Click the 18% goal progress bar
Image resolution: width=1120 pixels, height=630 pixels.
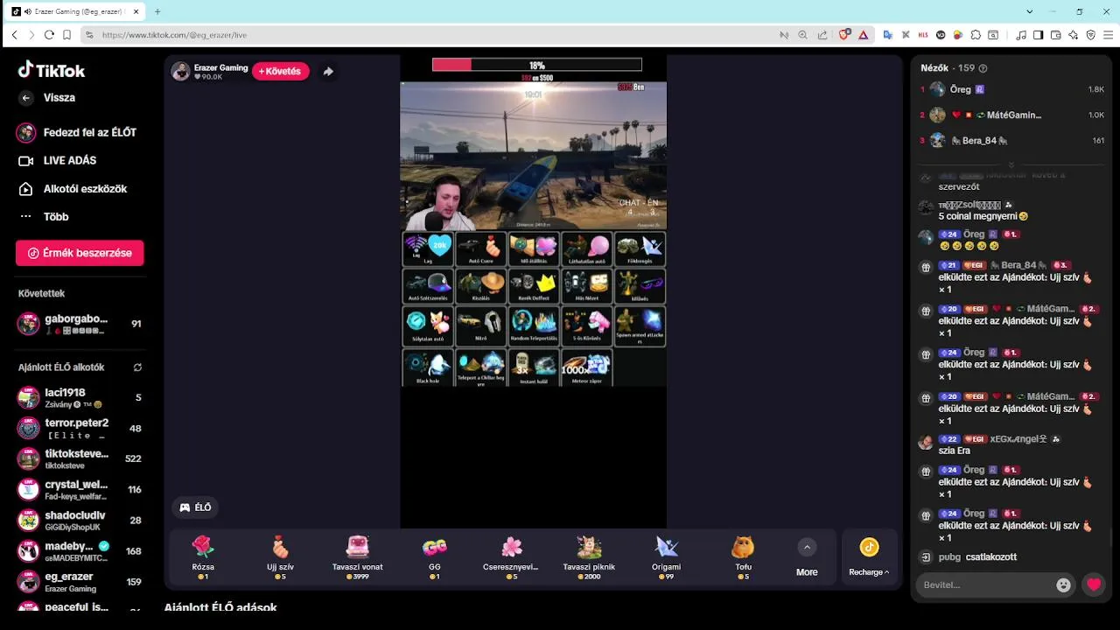click(x=537, y=65)
